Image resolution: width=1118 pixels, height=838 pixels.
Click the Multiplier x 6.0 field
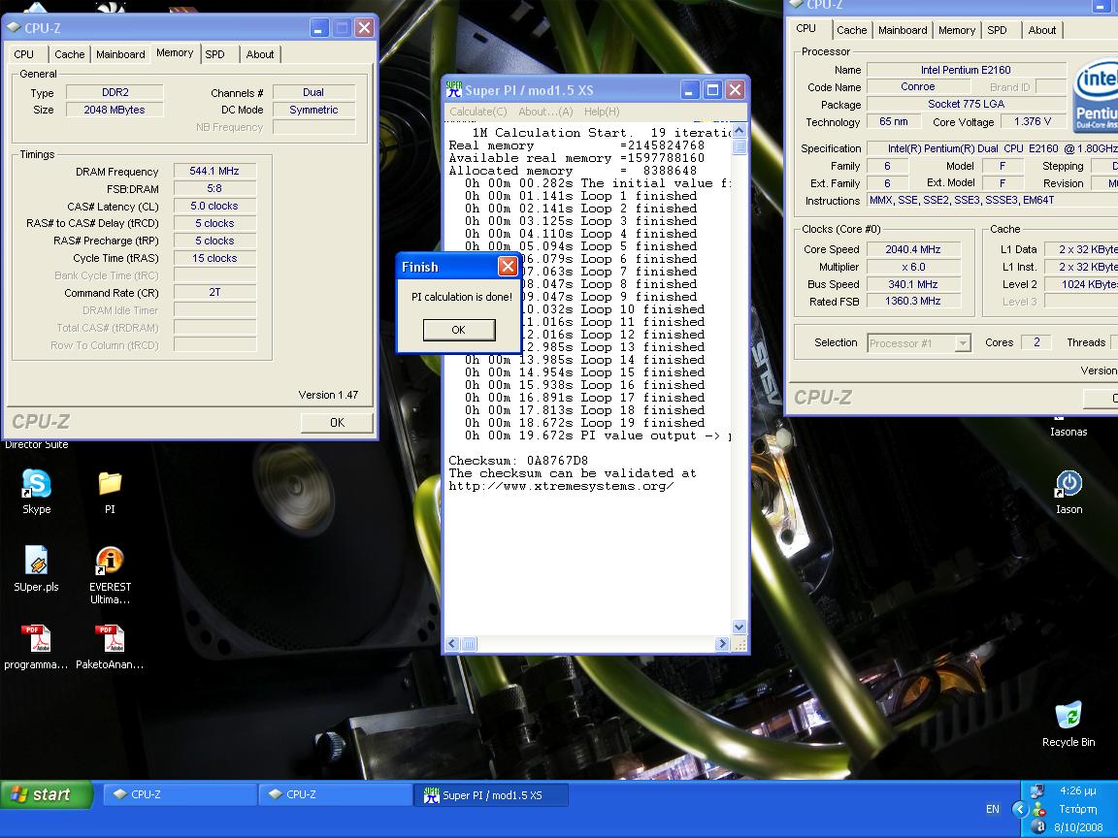(x=912, y=267)
